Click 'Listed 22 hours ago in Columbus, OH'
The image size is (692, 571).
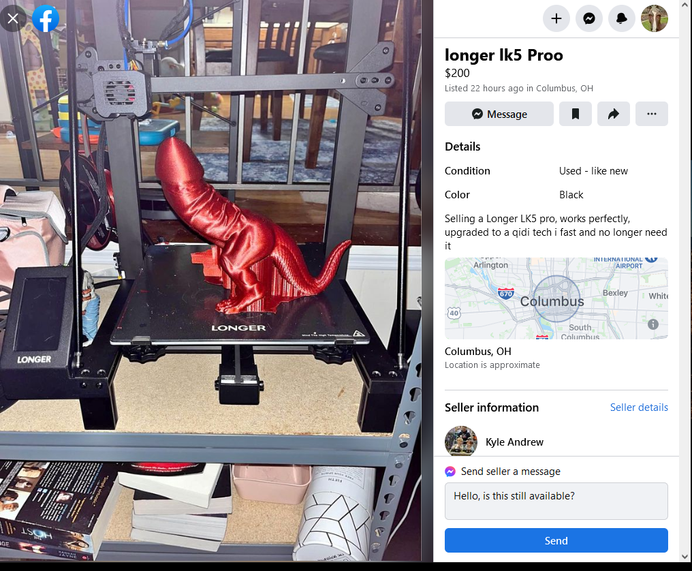[x=518, y=89]
